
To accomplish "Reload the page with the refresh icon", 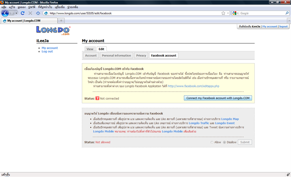I will (x=23, y=13).
